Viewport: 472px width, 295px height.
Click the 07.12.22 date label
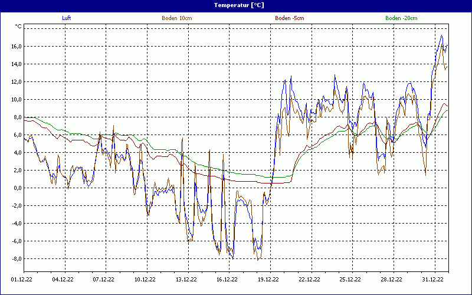pos(103,280)
